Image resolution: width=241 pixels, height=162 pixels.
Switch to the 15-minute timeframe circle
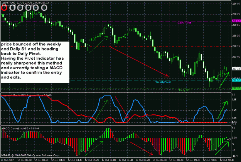point(12,8)
